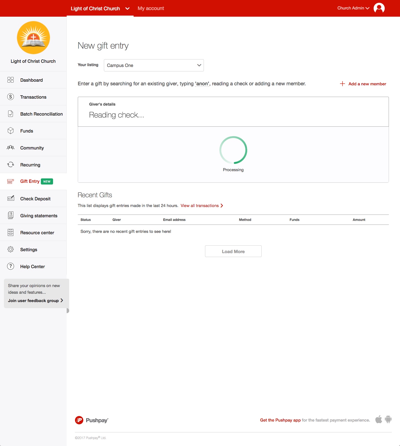Click the Settings gear icon

11,249
